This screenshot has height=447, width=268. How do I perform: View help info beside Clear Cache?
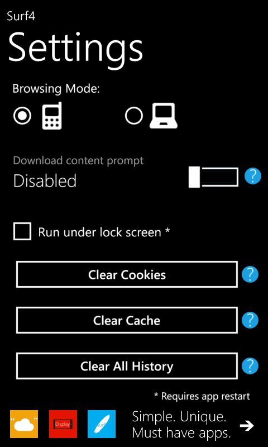click(x=250, y=320)
